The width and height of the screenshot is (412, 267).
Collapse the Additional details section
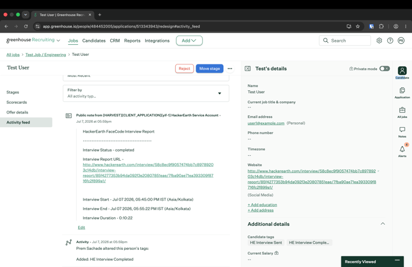(382, 223)
